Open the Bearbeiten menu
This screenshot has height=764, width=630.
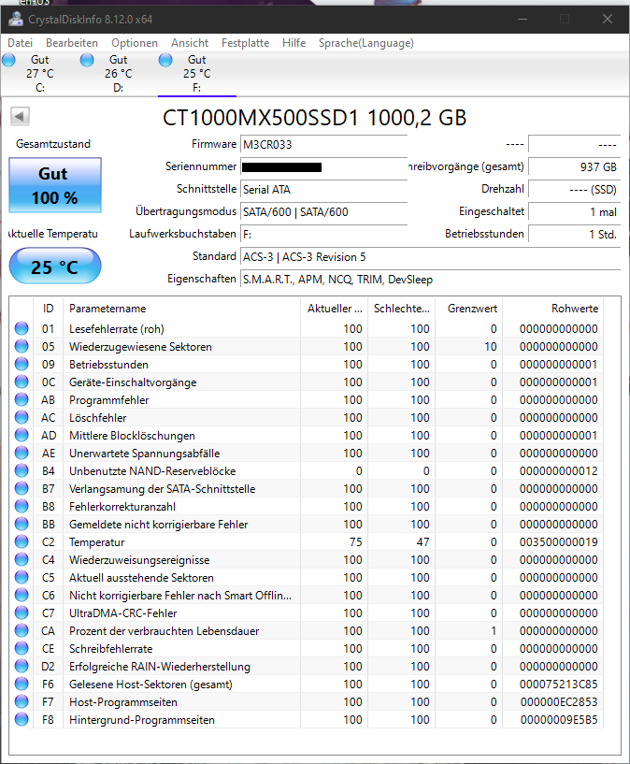[72, 43]
